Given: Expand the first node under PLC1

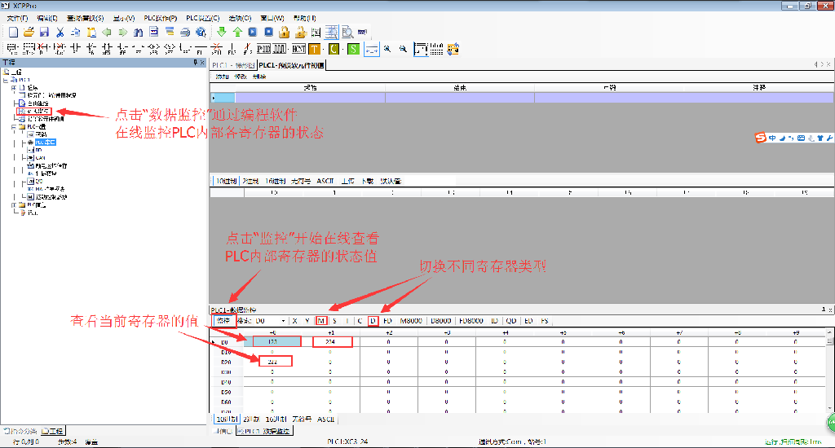Looking at the screenshot, I should pyautogui.click(x=14, y=88).
